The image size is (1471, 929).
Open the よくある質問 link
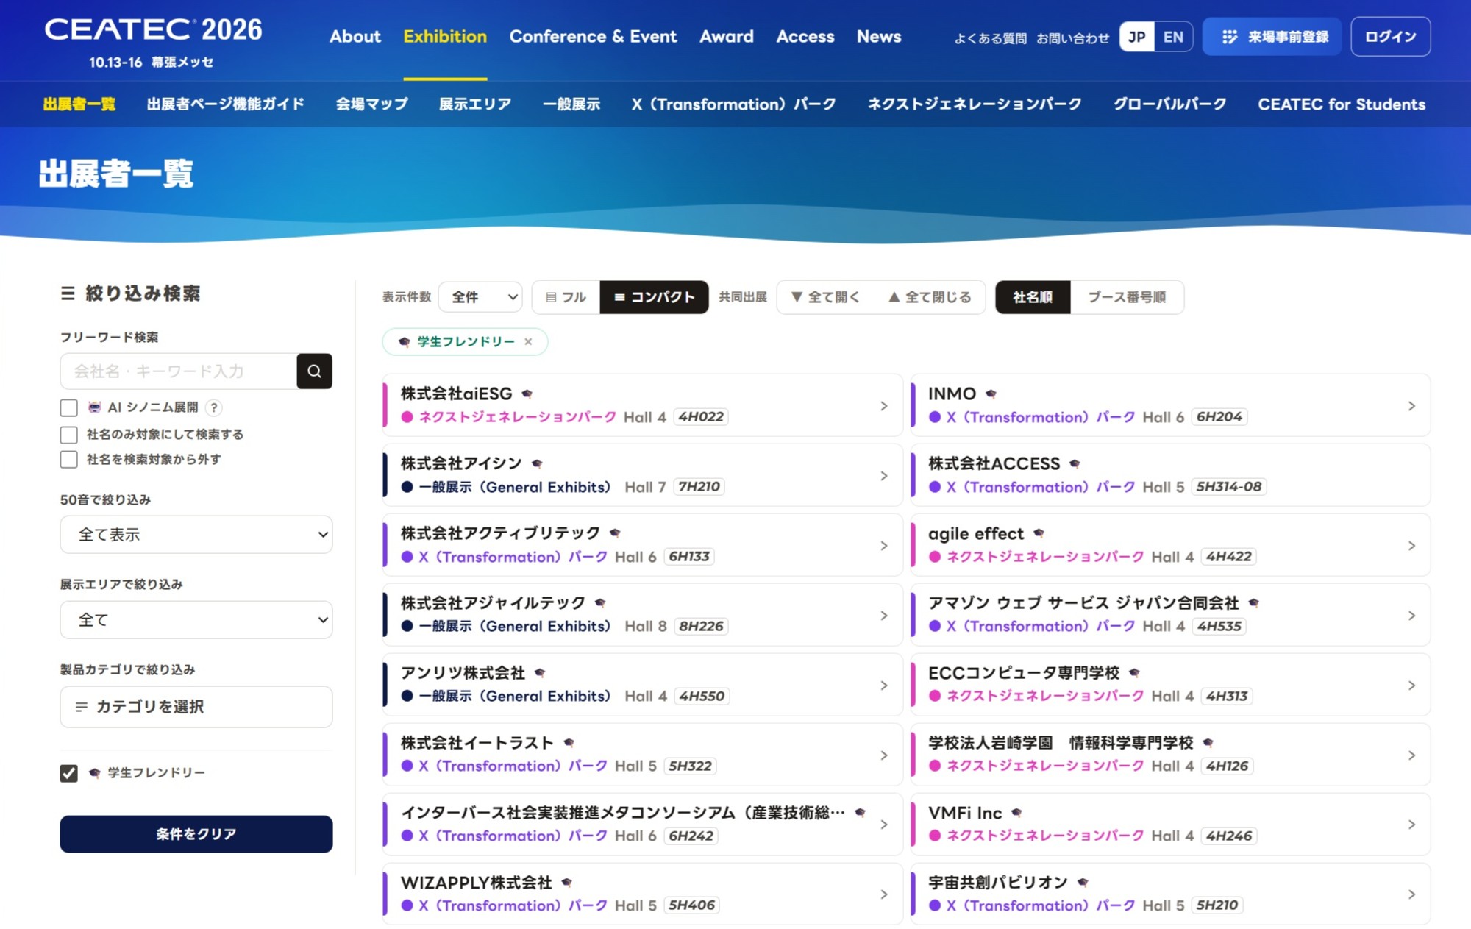coord(990,38)
